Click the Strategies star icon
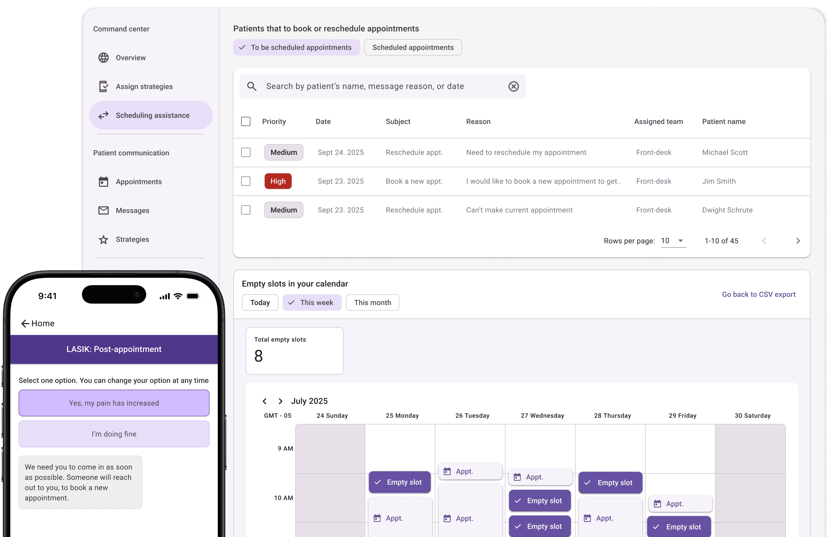833x537 pixels. click(x=103, y=240)
